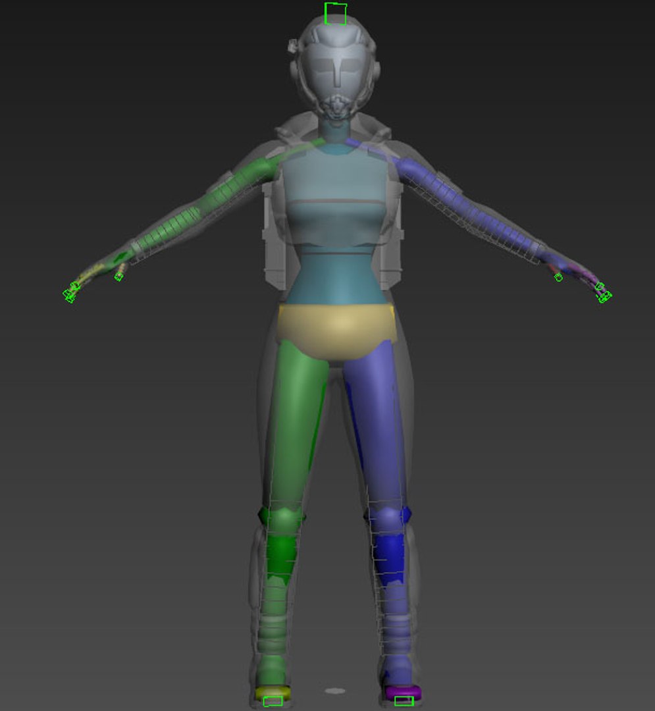The width and height of the screenshot is (655, 711).
Task: Select the green nub box under purple toe
Action: (x=404, y=701)
